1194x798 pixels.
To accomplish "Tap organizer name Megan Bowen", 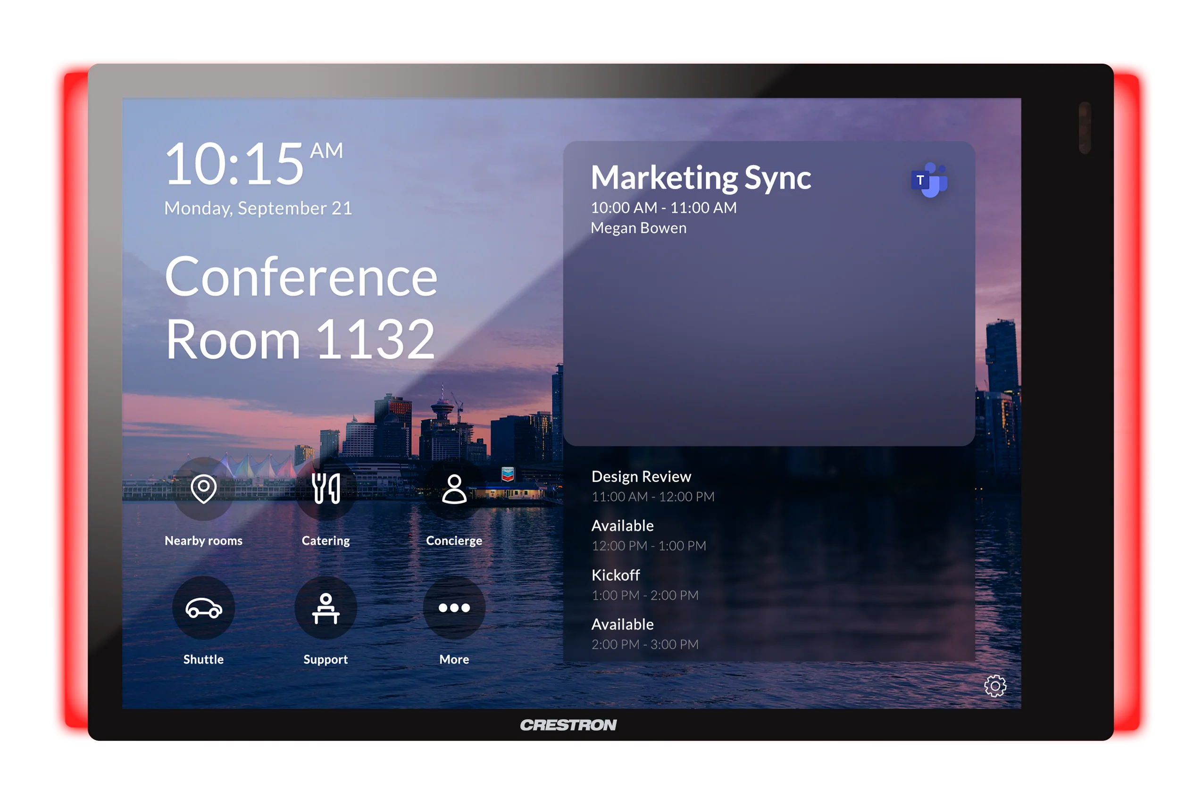I will click(x=639, y=228).
